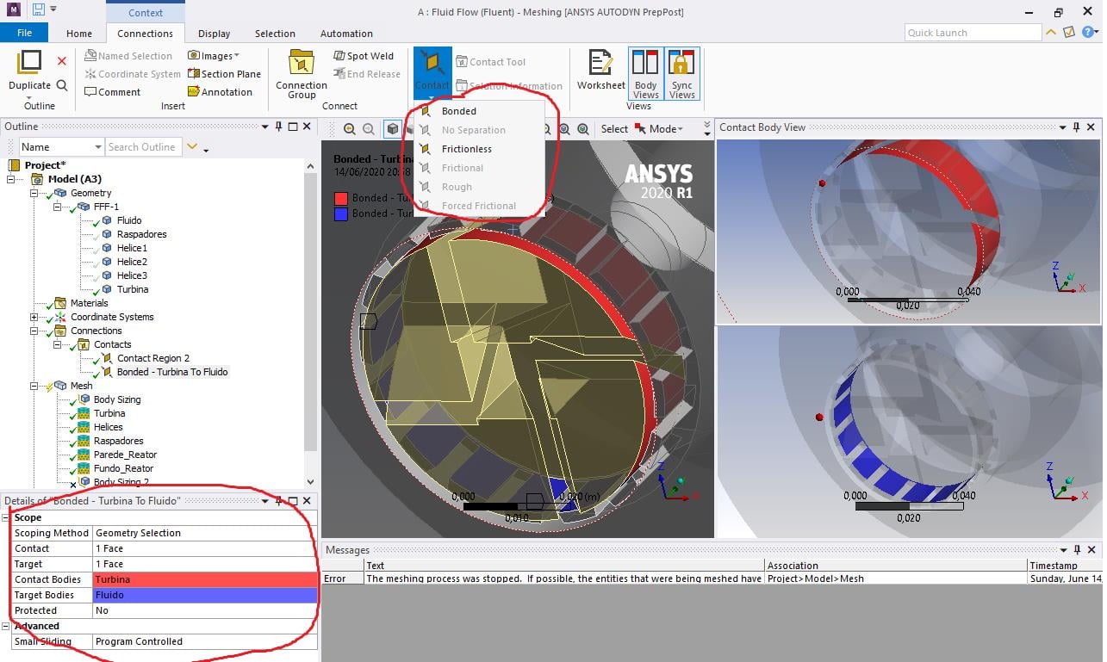
Task: Open the File tab
Action: point(24,33)
